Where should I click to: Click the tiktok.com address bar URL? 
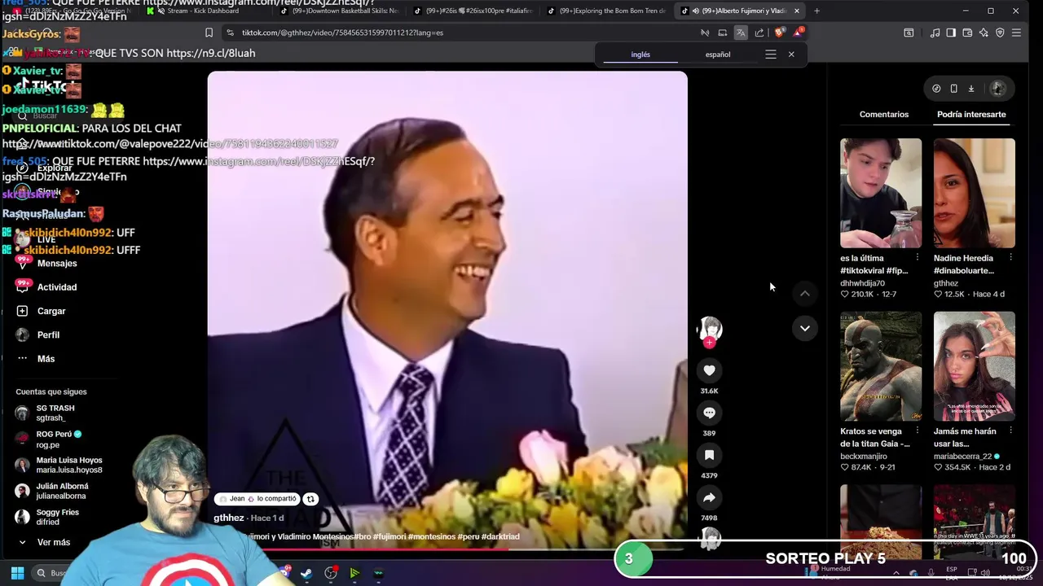tap(342, 33)
